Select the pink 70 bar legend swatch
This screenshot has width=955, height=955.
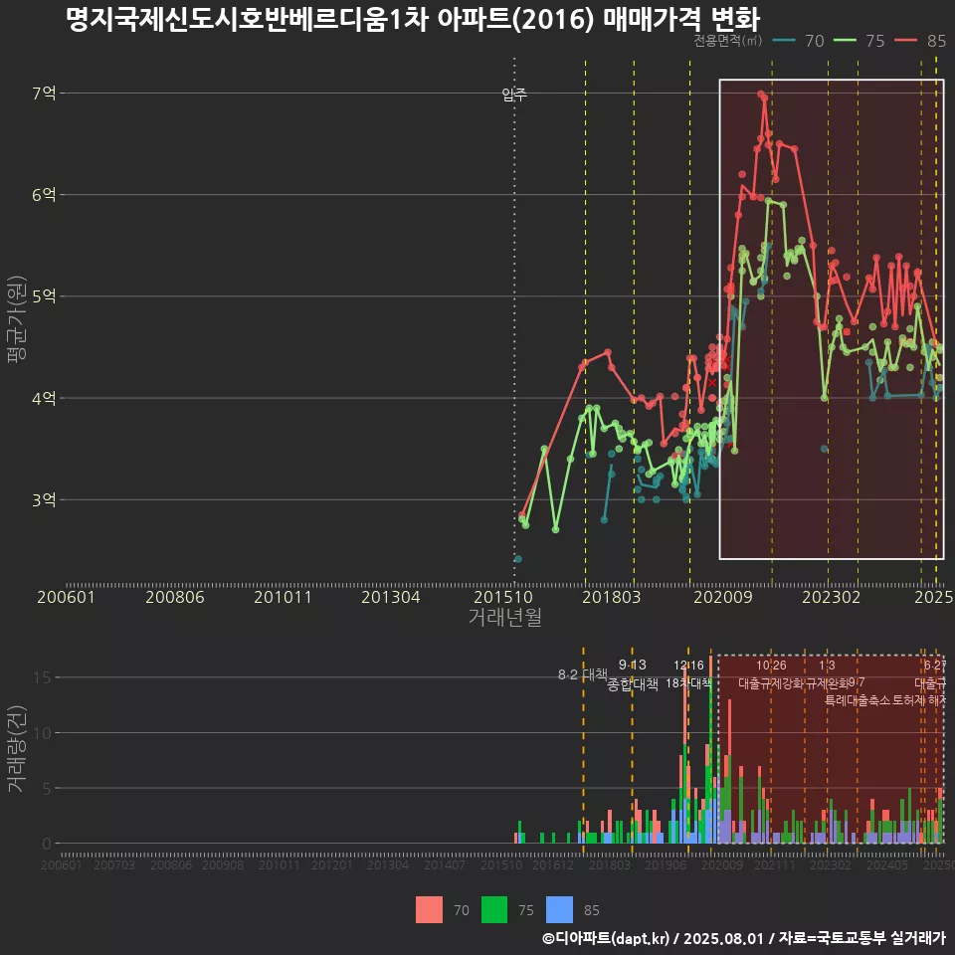pos(429,909)
